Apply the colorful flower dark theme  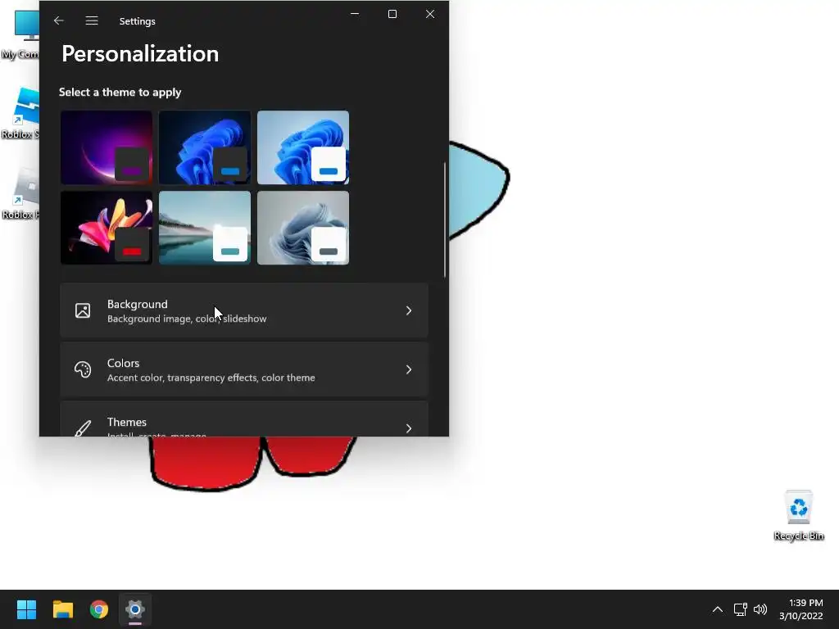click(107, 228)
